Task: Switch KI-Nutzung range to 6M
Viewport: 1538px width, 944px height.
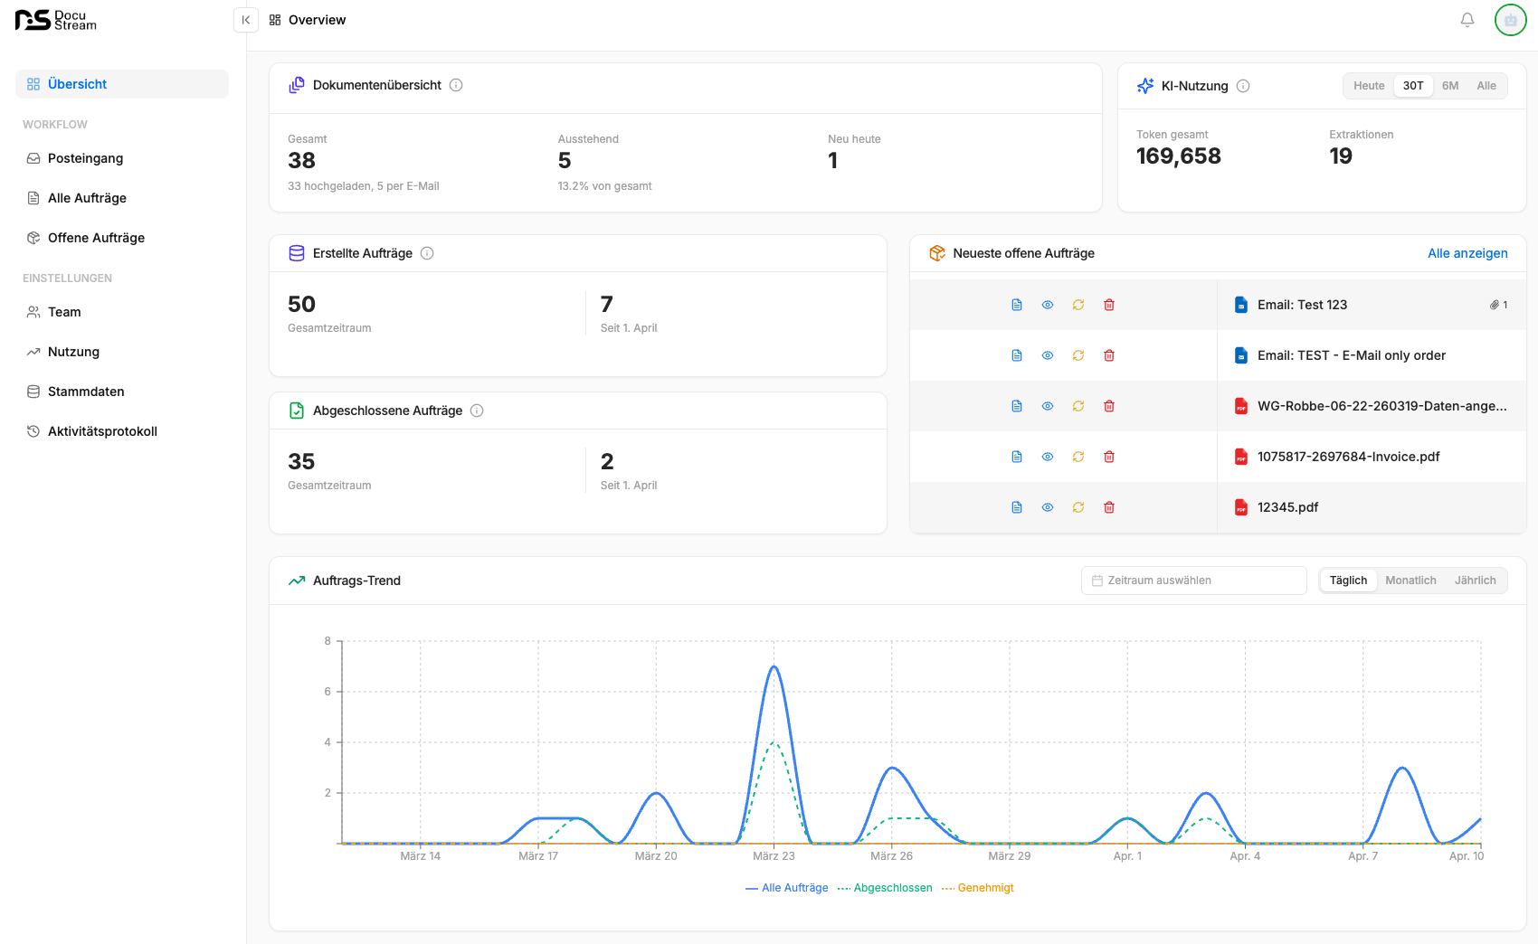Action: tap(1450, 86)
